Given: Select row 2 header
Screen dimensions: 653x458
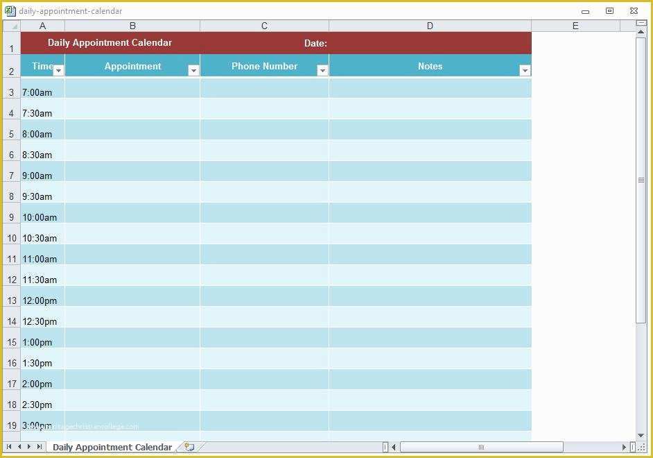Looking at the screenshot, I should pyautogui.click(x=12, y=66).
